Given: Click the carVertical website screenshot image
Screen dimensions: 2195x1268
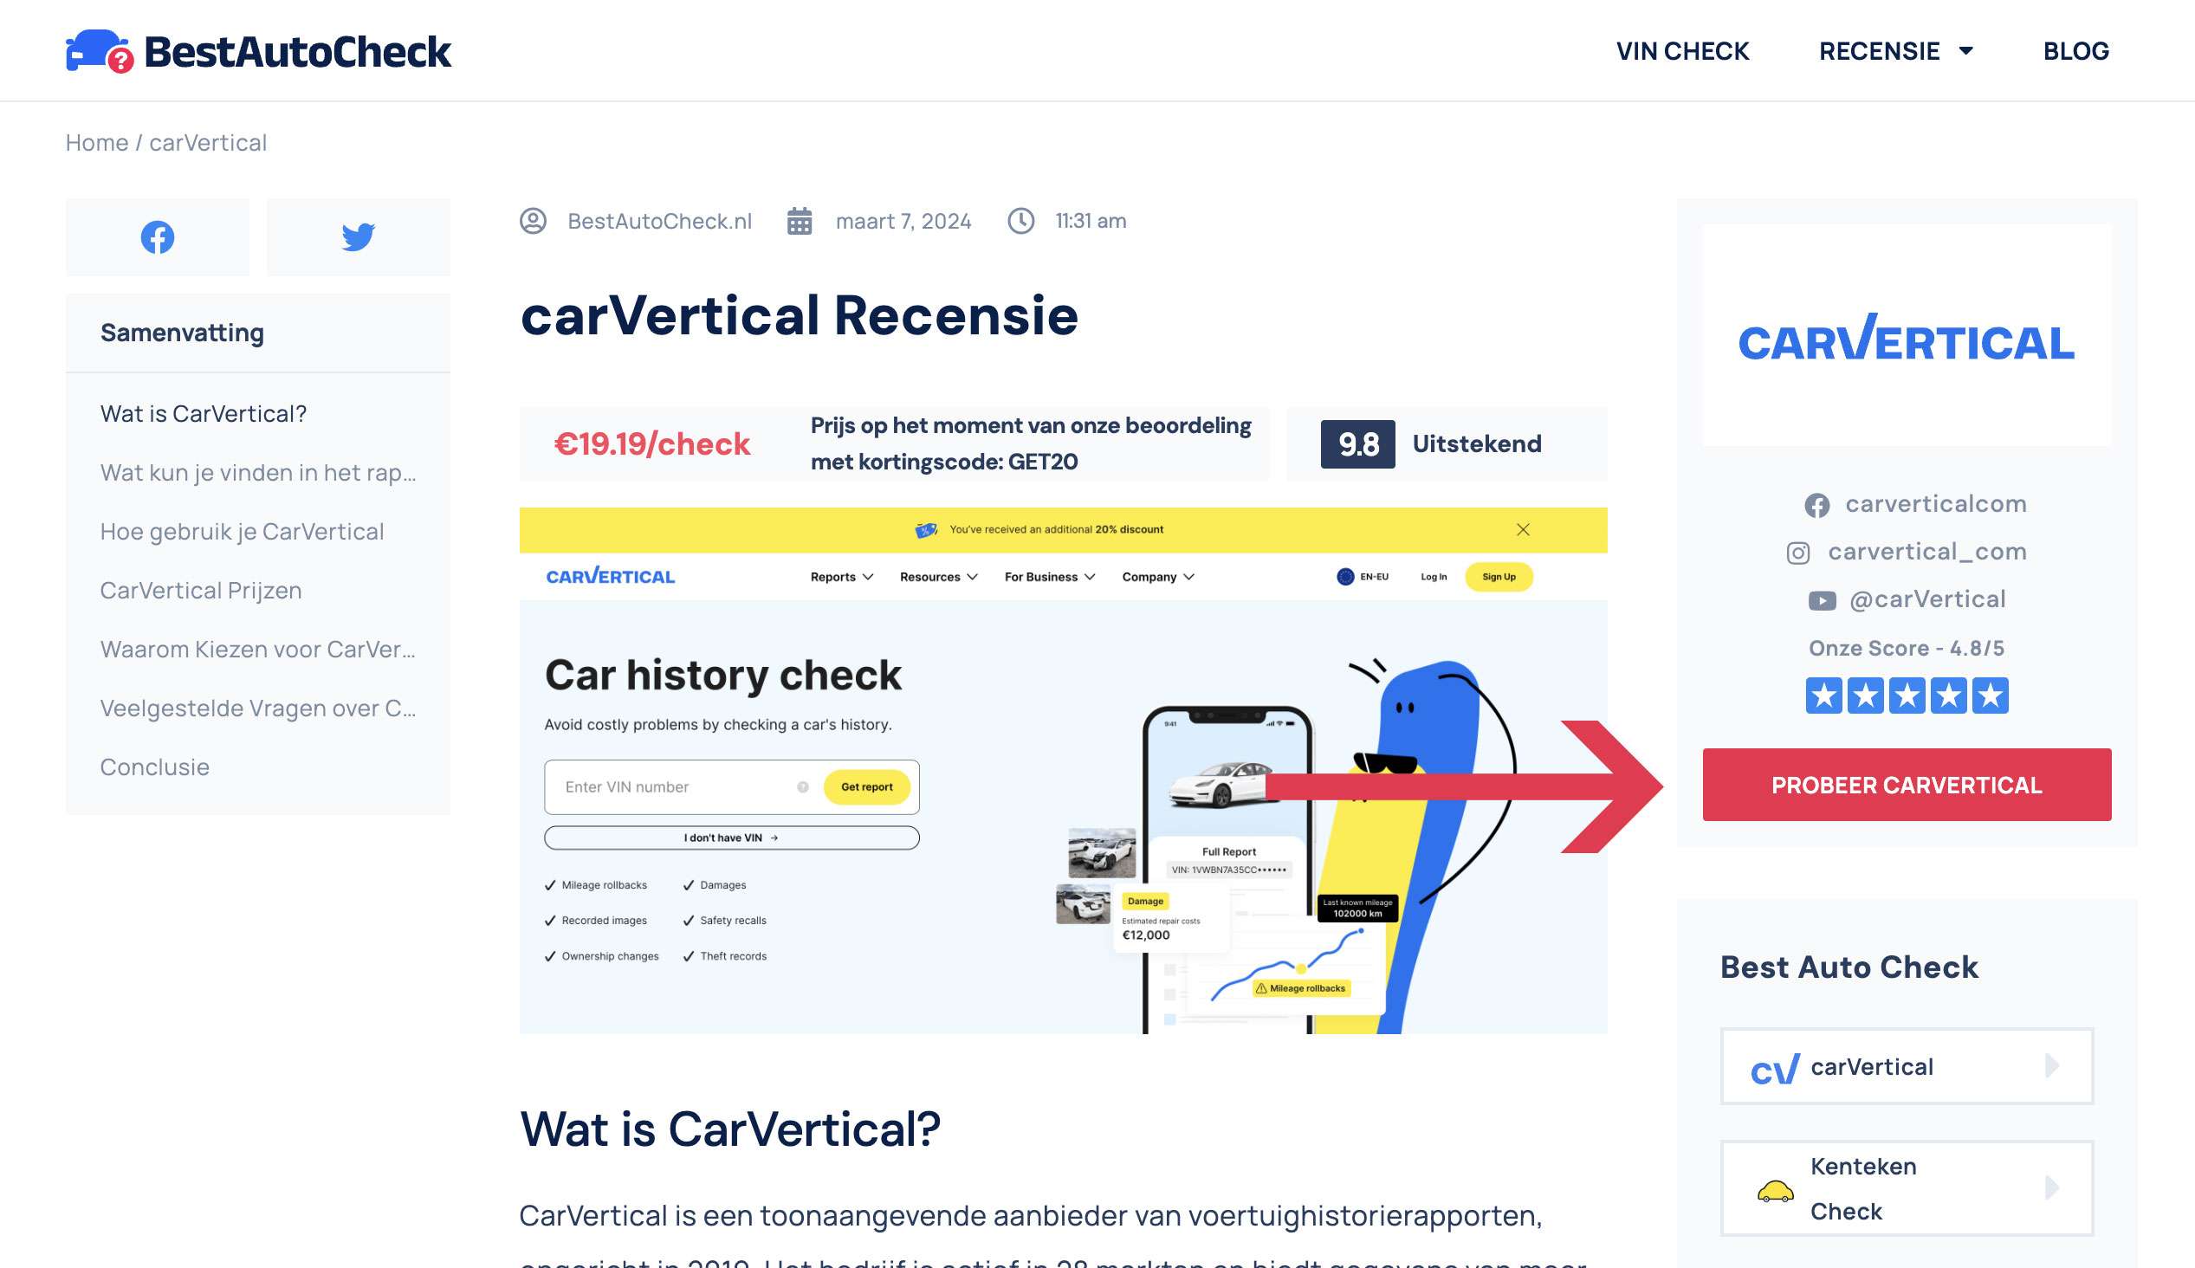Looking at the screenshot, I should click(1063, 771).
